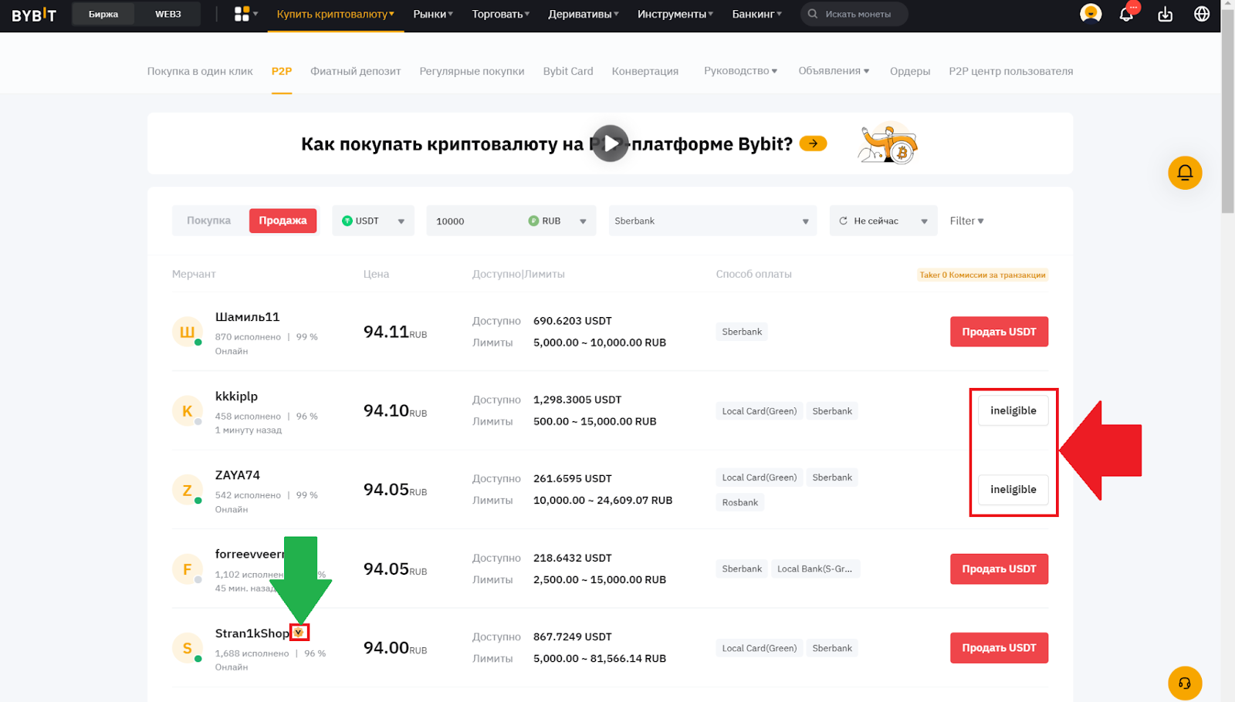The image size is (1235, 702).
Task: Open the Ордеры tab
Action: point(910,71)
